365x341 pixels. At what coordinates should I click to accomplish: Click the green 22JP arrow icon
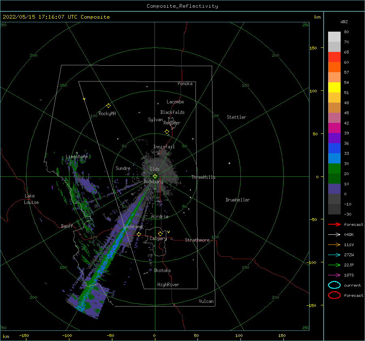pos(334,265)
